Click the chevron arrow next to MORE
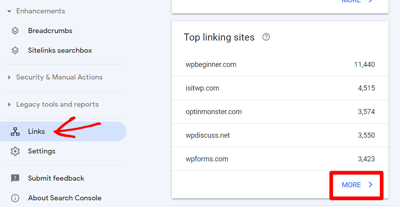 point(370,185)
